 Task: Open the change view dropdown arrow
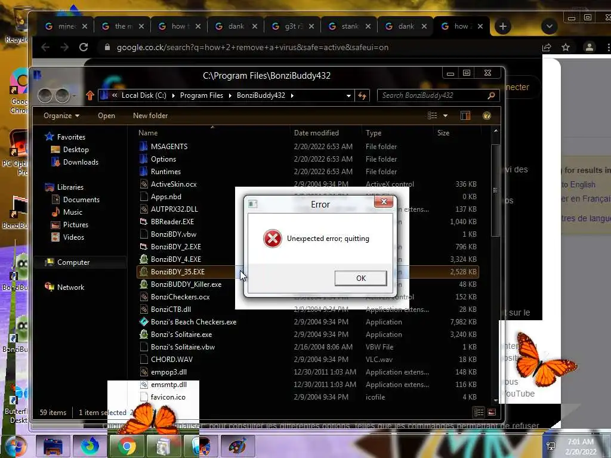[x=445, y=116]
